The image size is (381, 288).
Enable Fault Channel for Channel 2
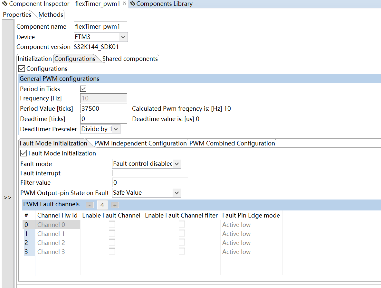click(112, 242)
